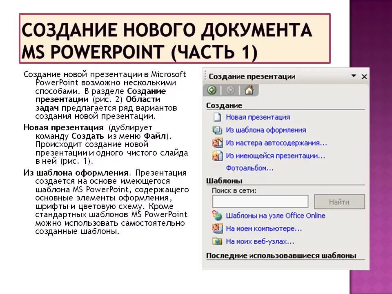The width and height of the screenshot is (392, 294).
Task: Click the Шаблоны section heading
Action: tap(224, 181)
